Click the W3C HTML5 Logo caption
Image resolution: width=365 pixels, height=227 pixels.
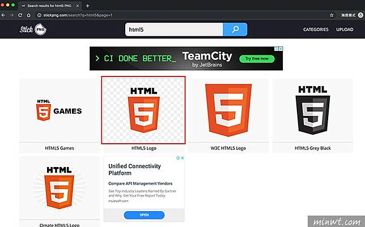(x=228, y=148)
